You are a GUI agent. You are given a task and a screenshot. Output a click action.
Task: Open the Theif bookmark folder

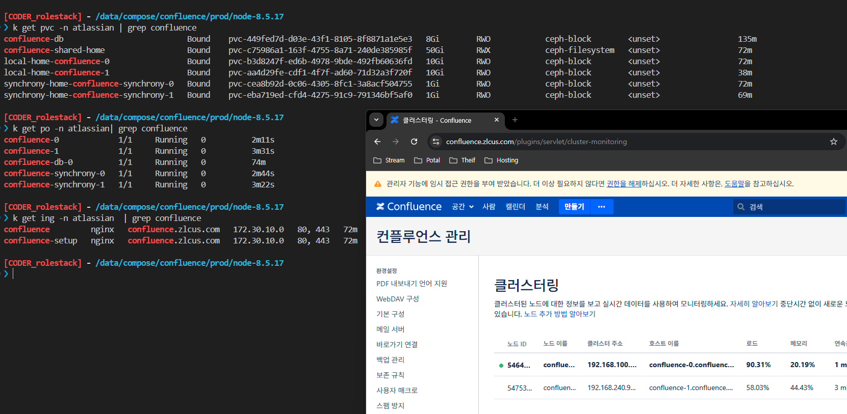click(x=463, y=160)
